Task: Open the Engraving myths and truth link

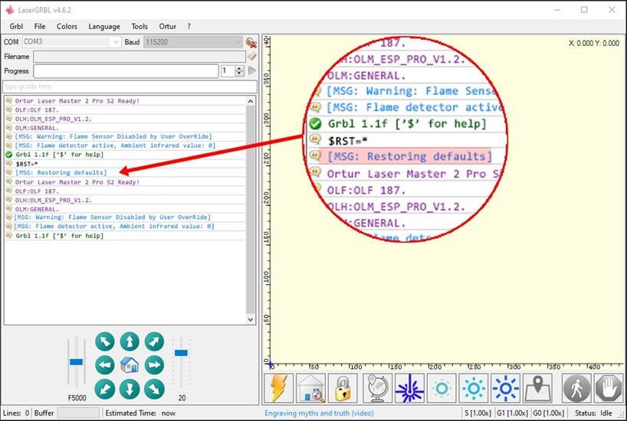Action: (319, 413)
